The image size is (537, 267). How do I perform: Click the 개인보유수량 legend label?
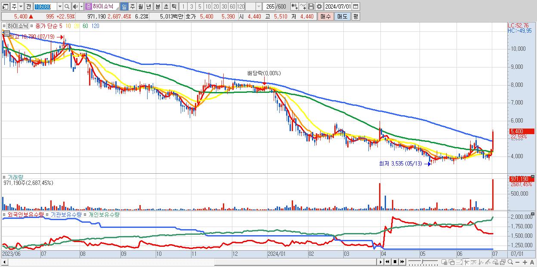[x=104, y=214]
